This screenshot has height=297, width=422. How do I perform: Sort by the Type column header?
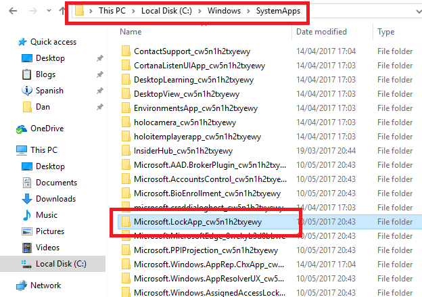coord(385,32)
